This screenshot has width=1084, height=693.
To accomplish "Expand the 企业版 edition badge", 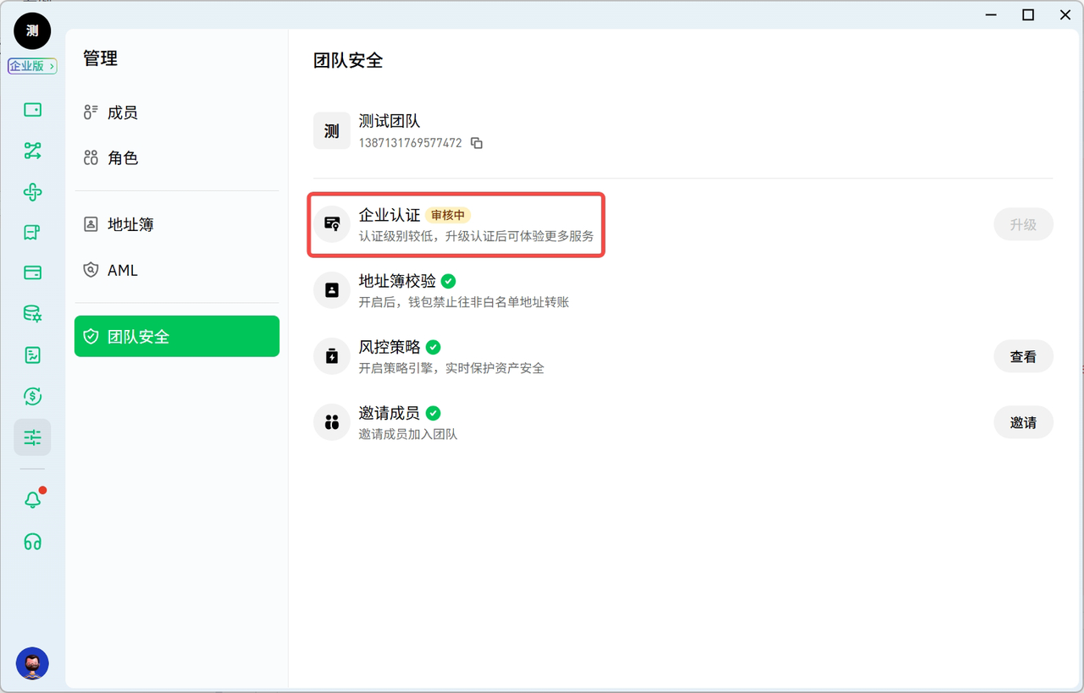I will pyautogui.click(x=32, y=66).
